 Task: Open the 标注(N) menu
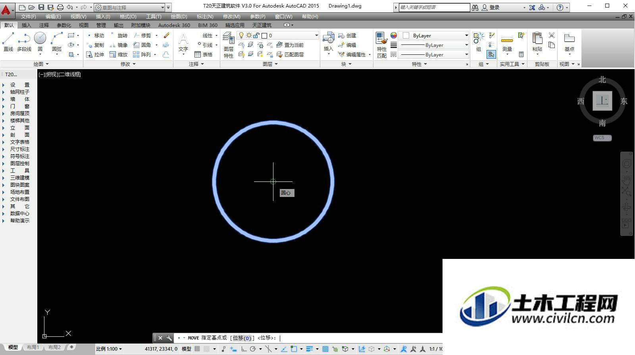tap(205, 16)
